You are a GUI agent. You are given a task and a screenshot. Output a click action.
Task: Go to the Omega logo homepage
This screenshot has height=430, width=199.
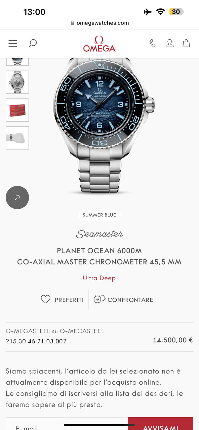point(99,44)
